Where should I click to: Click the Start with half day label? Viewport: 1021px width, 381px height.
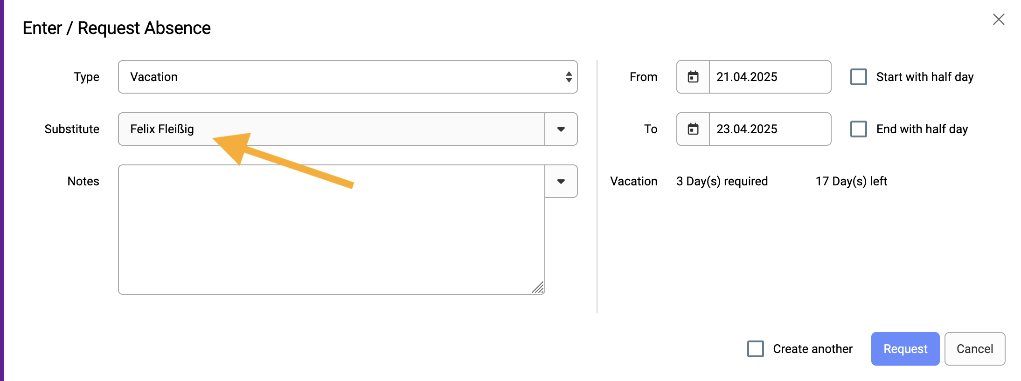925,77
